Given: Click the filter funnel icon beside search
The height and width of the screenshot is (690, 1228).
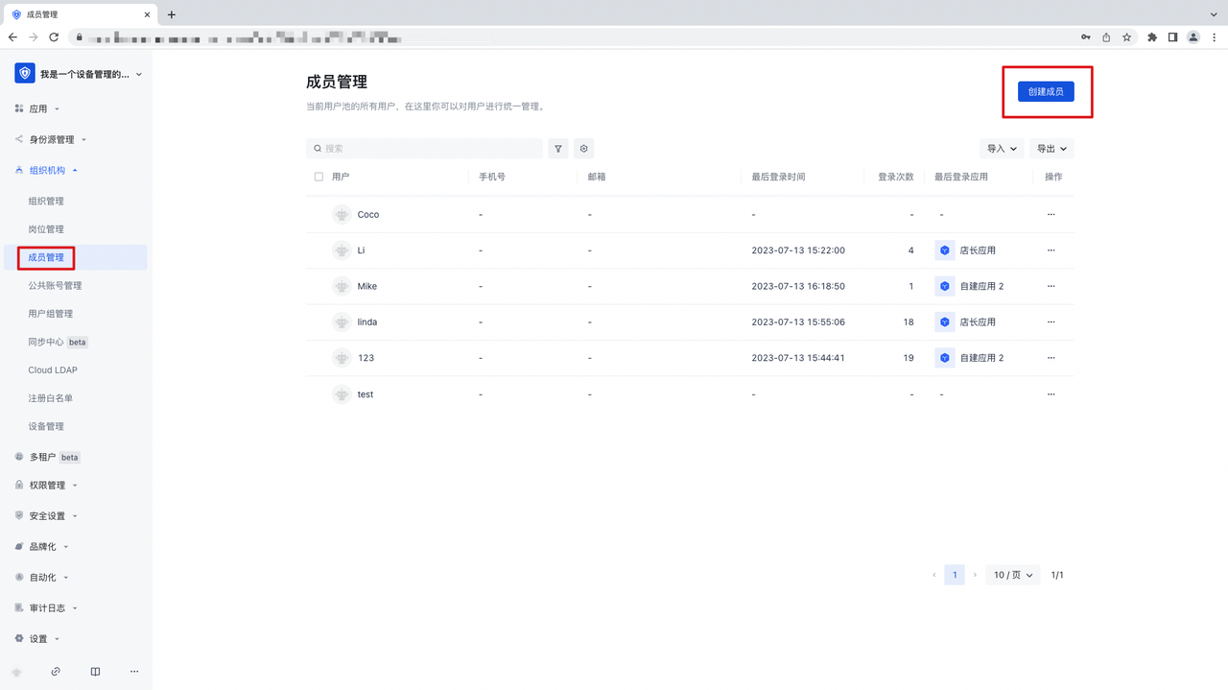Looking at the screenshot, I should (x=558, y=149).
